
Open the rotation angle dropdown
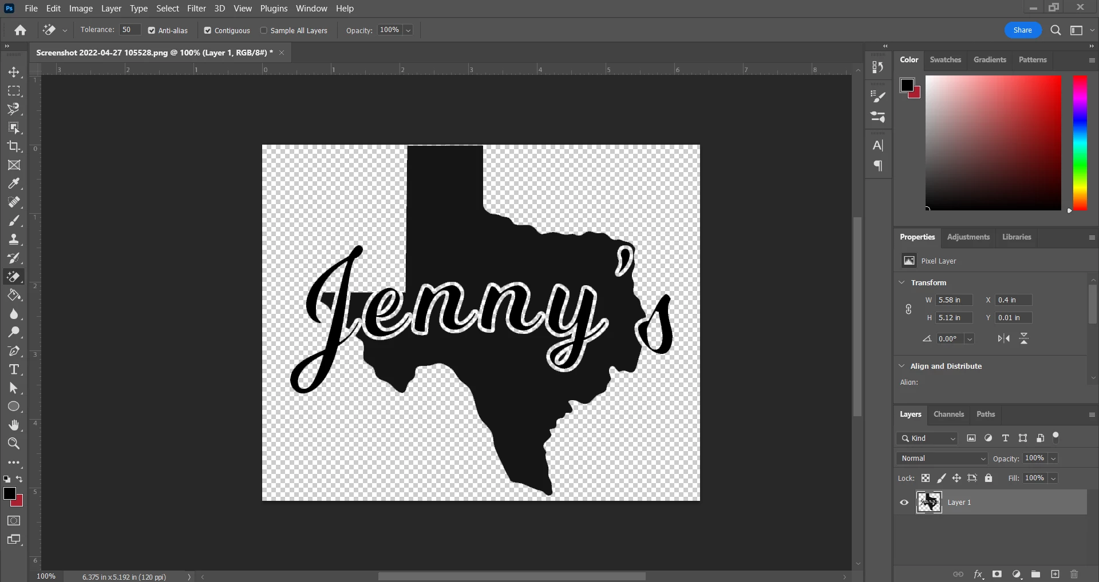click(970, 339)
